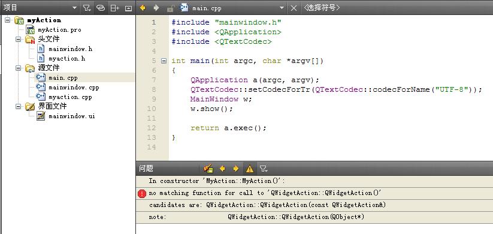This screenshot has height=234, width=493.
Task: Fold the main function code block
Action: point(164,61)
